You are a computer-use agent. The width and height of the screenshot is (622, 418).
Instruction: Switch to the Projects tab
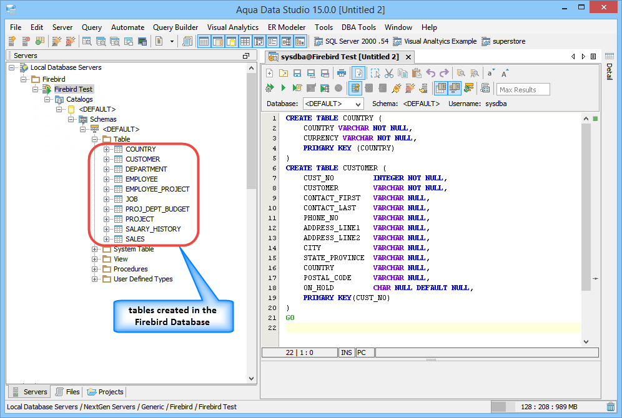click(x=106, y=392)
